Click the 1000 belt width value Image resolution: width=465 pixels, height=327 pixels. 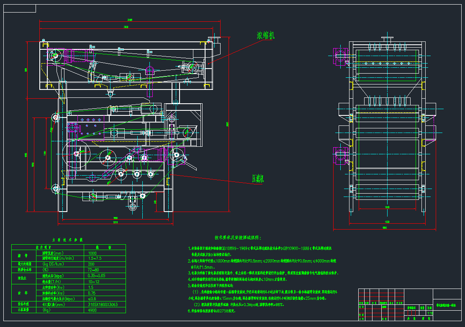click(x=91, y=253)
